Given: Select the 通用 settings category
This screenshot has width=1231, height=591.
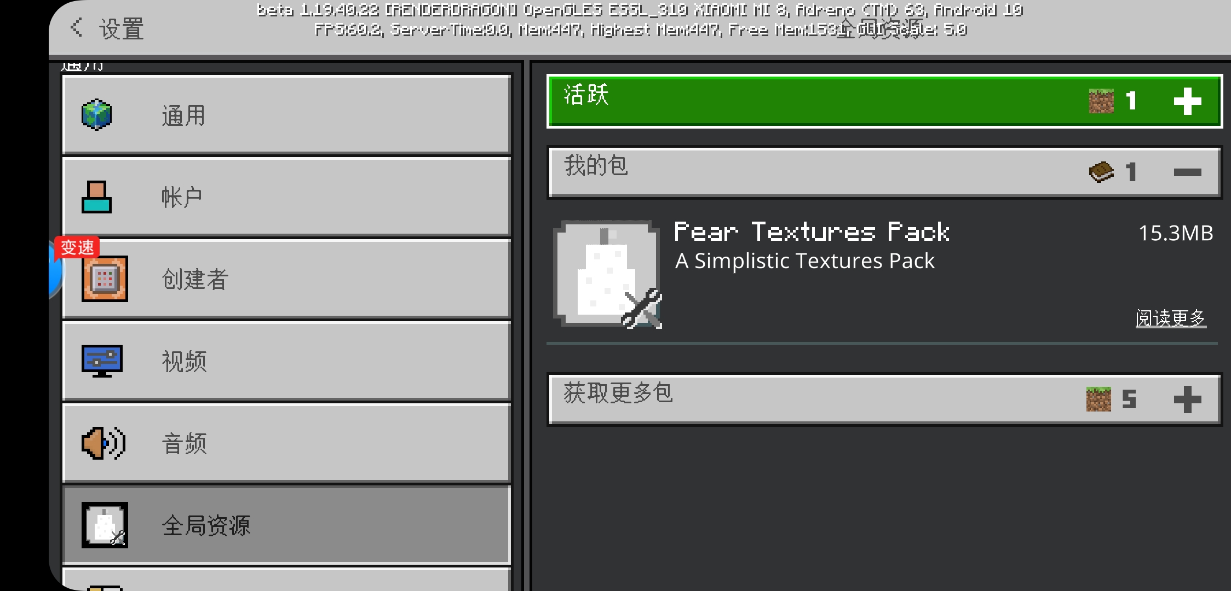Looking at the screenshot, I should pyautogui.click(x=286, y=115).
